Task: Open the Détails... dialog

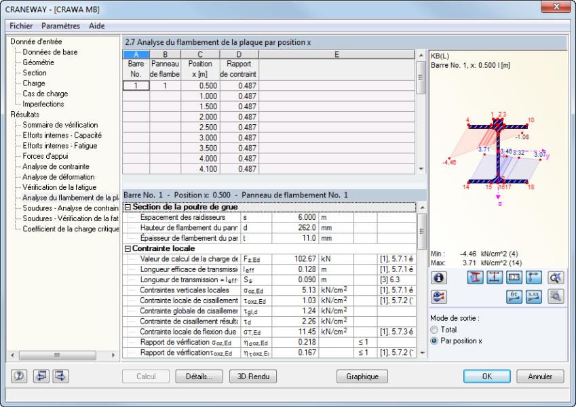Action: pos(199,376)
